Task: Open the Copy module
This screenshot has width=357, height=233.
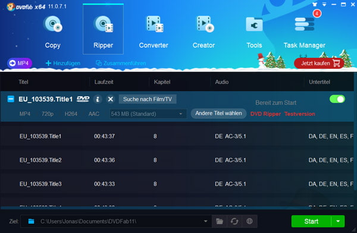Action: click(52, 32)
